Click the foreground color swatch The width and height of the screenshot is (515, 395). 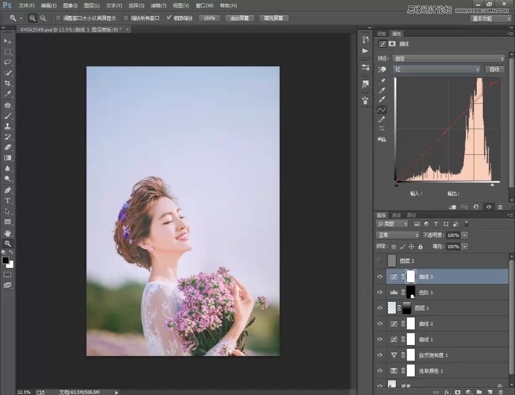[6, 260]
